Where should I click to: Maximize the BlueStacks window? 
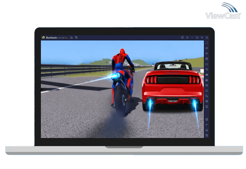(197, 38)
